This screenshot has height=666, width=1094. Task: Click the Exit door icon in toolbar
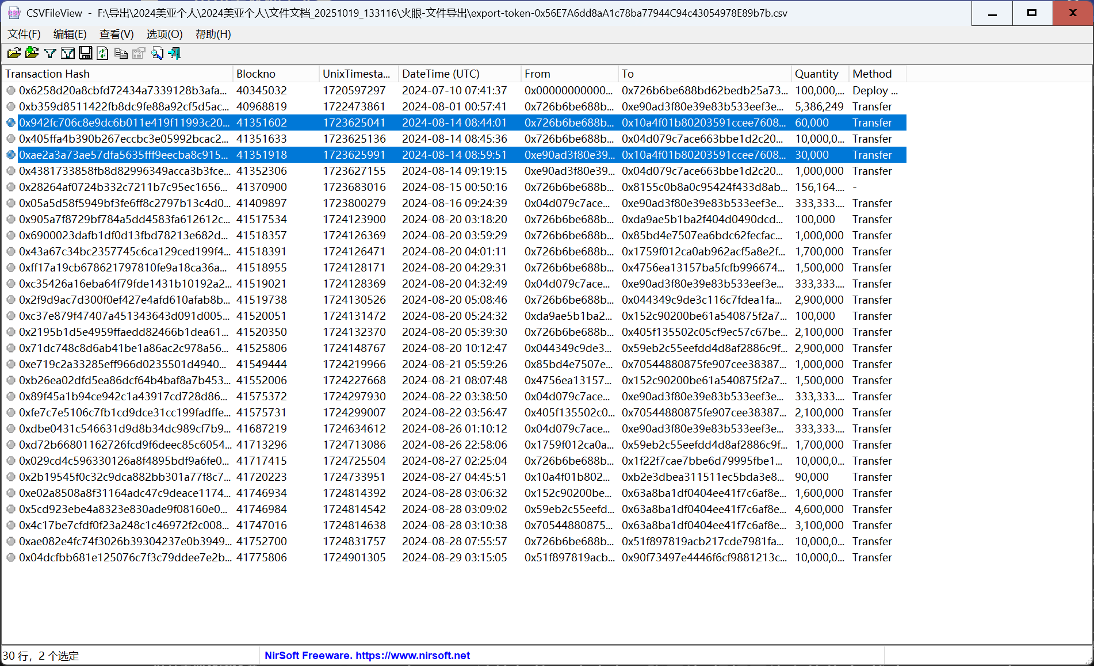[x=175, y=53]
